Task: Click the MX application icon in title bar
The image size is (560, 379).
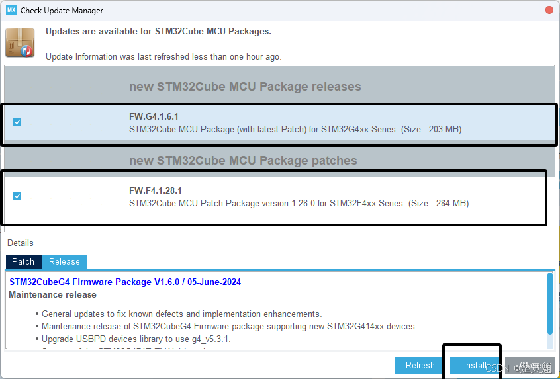Action: click(11, 10)
